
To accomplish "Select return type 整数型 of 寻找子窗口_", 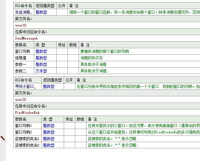I will click(49, 86).
